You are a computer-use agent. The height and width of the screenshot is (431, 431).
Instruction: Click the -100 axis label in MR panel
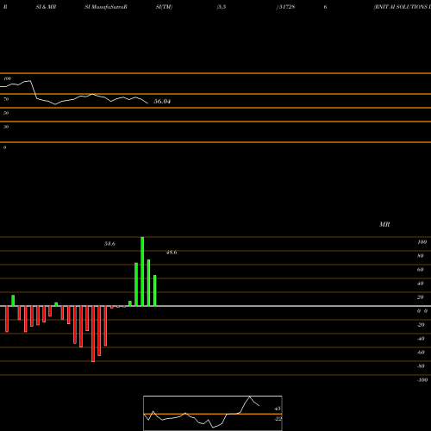[422, 380]
